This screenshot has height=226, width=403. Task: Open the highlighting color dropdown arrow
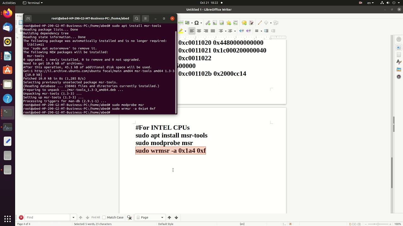[185, 31]
